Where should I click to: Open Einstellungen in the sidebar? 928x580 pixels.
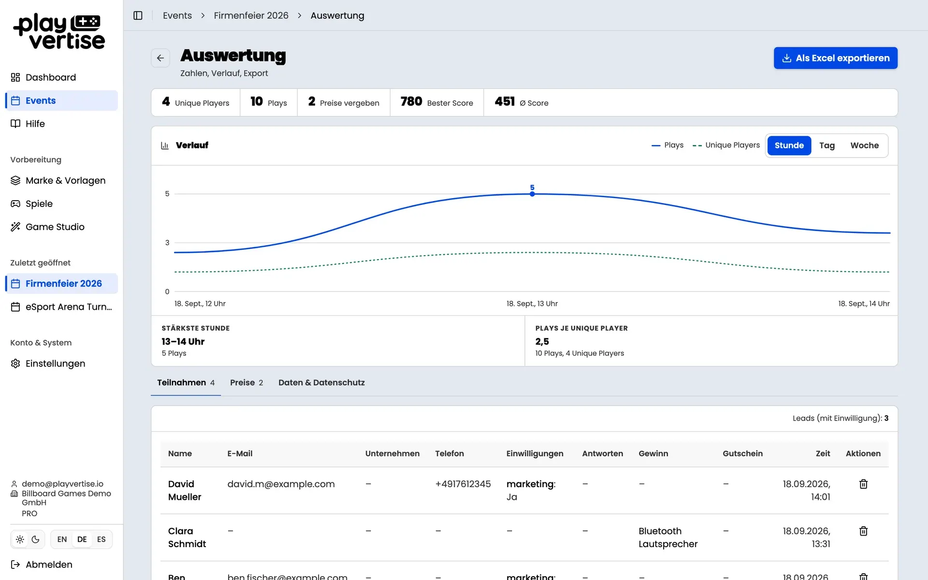[61, 363]
